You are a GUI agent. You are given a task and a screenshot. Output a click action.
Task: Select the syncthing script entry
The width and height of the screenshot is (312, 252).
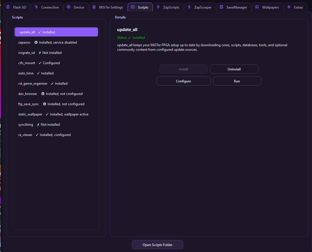[x=56, y=125]
